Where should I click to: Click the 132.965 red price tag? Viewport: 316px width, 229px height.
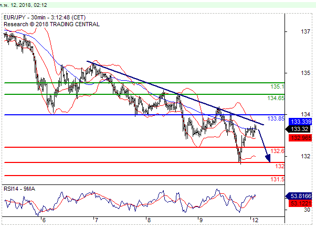click(x=300, y=138)
